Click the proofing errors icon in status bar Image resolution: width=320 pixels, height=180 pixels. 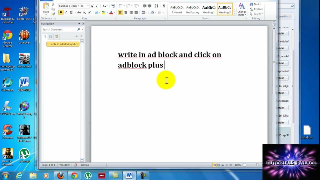pyautogui.click(x=75, y=165)
